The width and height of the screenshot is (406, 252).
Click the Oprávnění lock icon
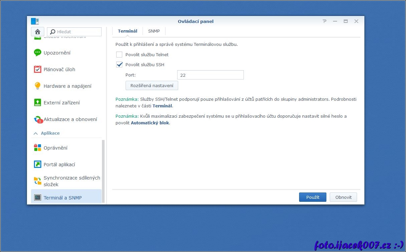pos(38,148)
